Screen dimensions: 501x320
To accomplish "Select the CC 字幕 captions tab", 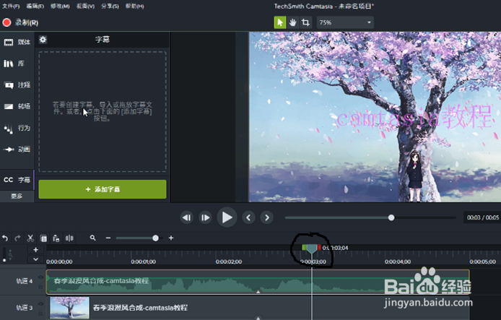I will (x=17, y=180).
